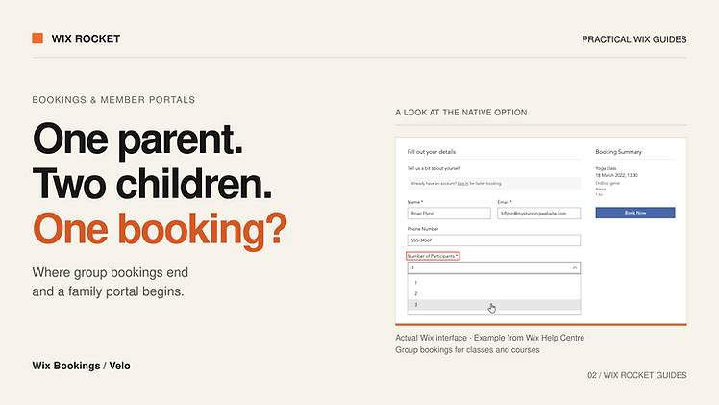The width and height of the screenshot is (719, 405).
Task: Click the BOOKINGS & MEMBER PORTALS category label
Action: (113, 100)
